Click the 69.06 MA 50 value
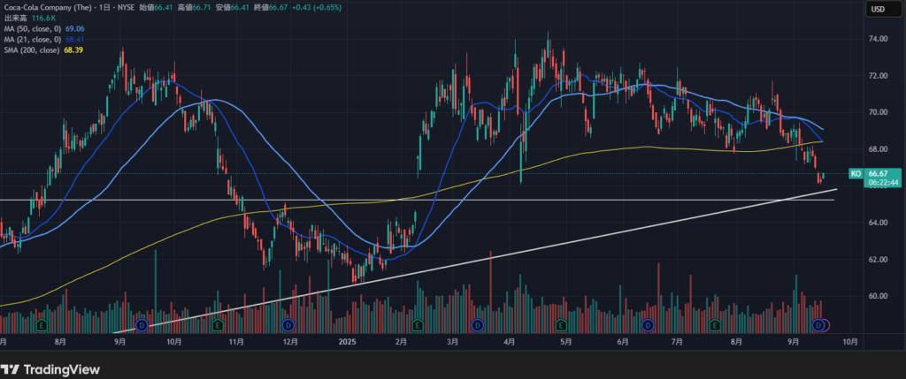The height and width of the screenshot is (379, 906). pos(77,28)
